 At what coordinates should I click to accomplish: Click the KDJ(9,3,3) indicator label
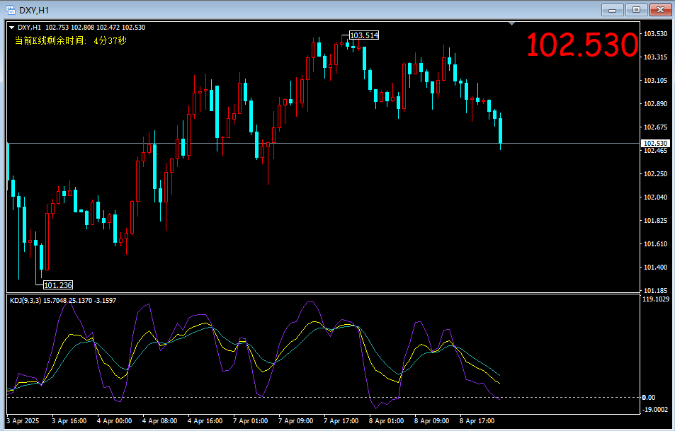(25, 301)
